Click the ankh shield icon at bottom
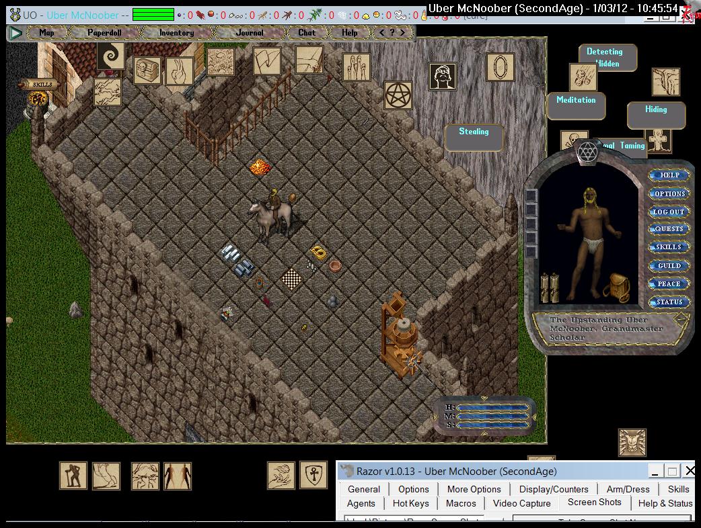 point(313,475)
